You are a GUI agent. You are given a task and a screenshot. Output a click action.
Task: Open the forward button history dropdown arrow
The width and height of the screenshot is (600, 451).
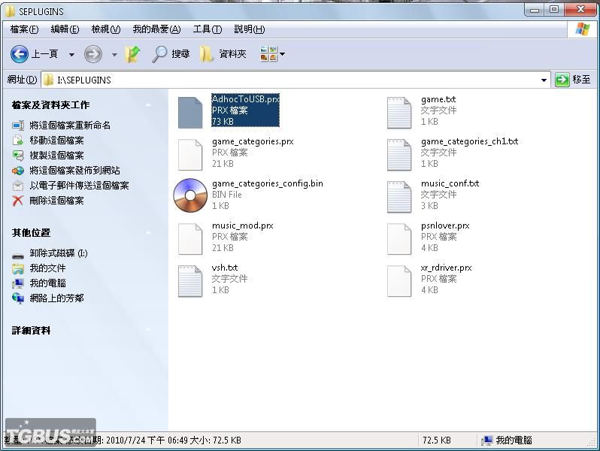[114, 55]
